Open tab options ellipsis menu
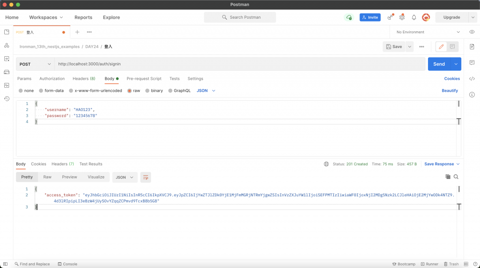This screenshot has height=268, width=480. pyautogui.click(x=89, y=32)
